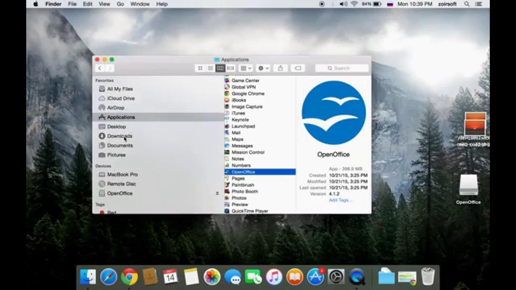Click the Finder Search field
516x290 pixels.
click(x=342, y=68)
